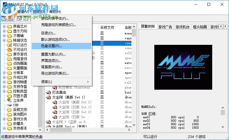
Task: Choose 克隆游戏列表颜色(C)... menu entry
Action: pyautogui.click(x=61, y=25)
